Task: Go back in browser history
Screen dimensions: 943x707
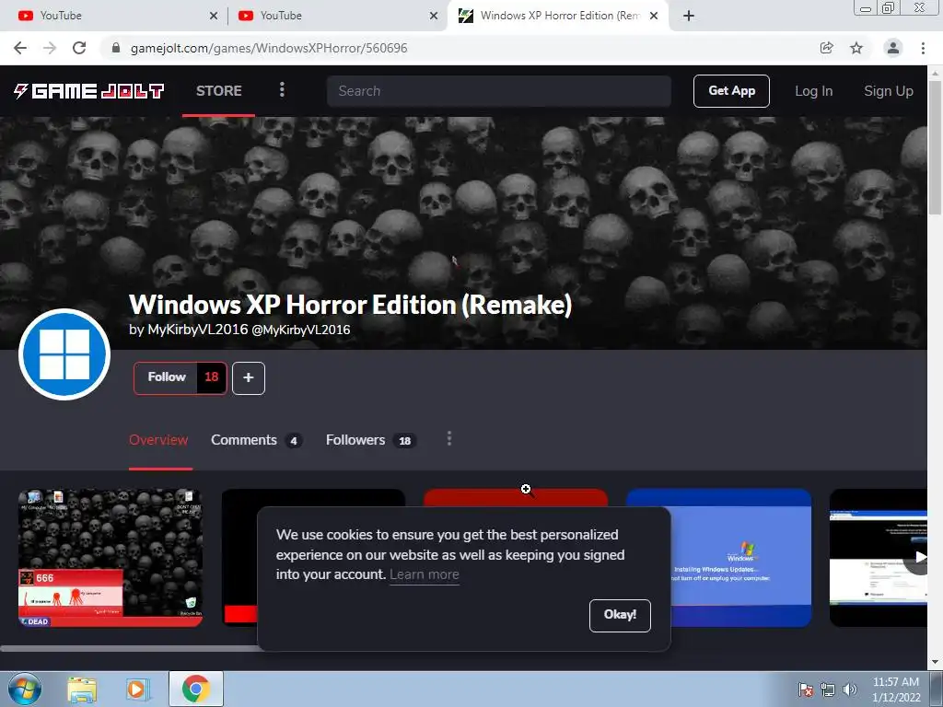Action: pos(20,48)
